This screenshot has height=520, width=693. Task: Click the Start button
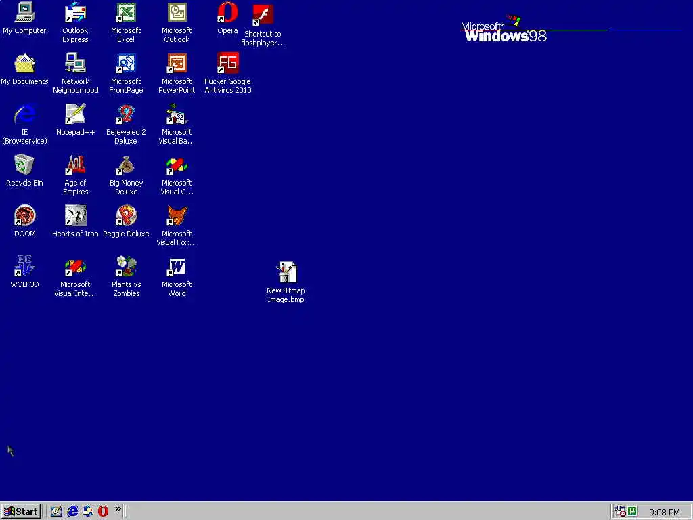click(x=21, y=512)
